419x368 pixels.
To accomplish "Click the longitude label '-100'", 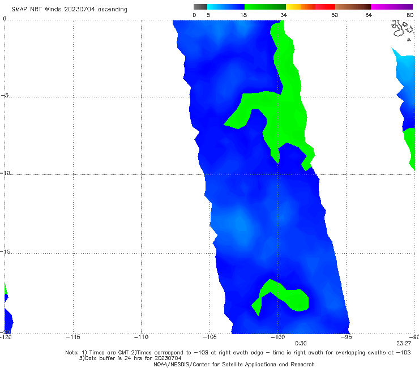I will (277, 337).
